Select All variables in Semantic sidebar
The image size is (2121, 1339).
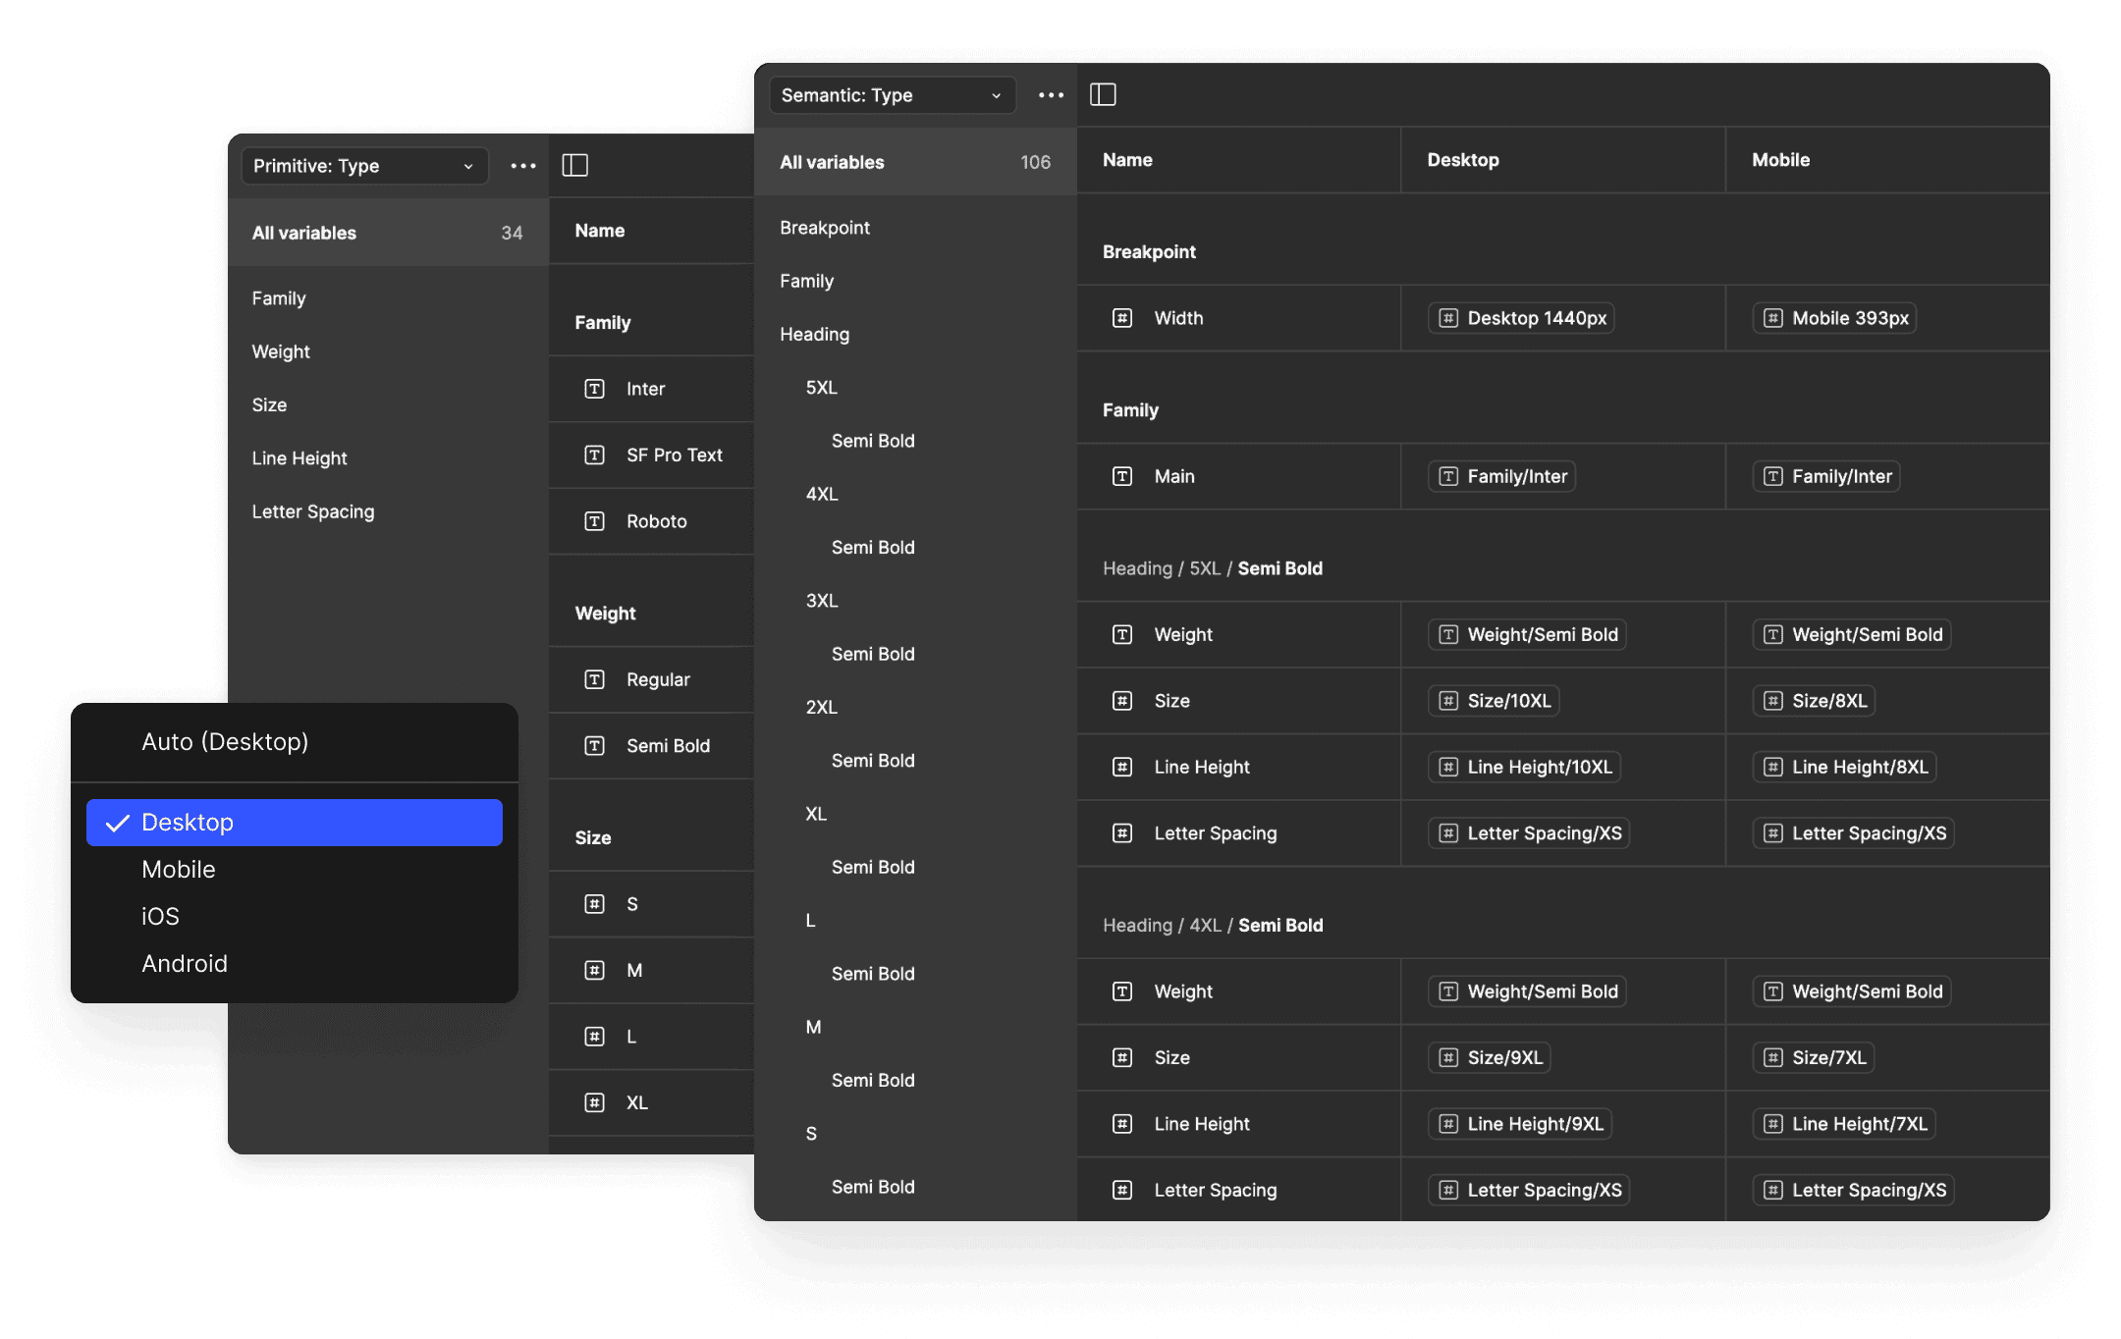pyautogui.click(x=914, y=163)
